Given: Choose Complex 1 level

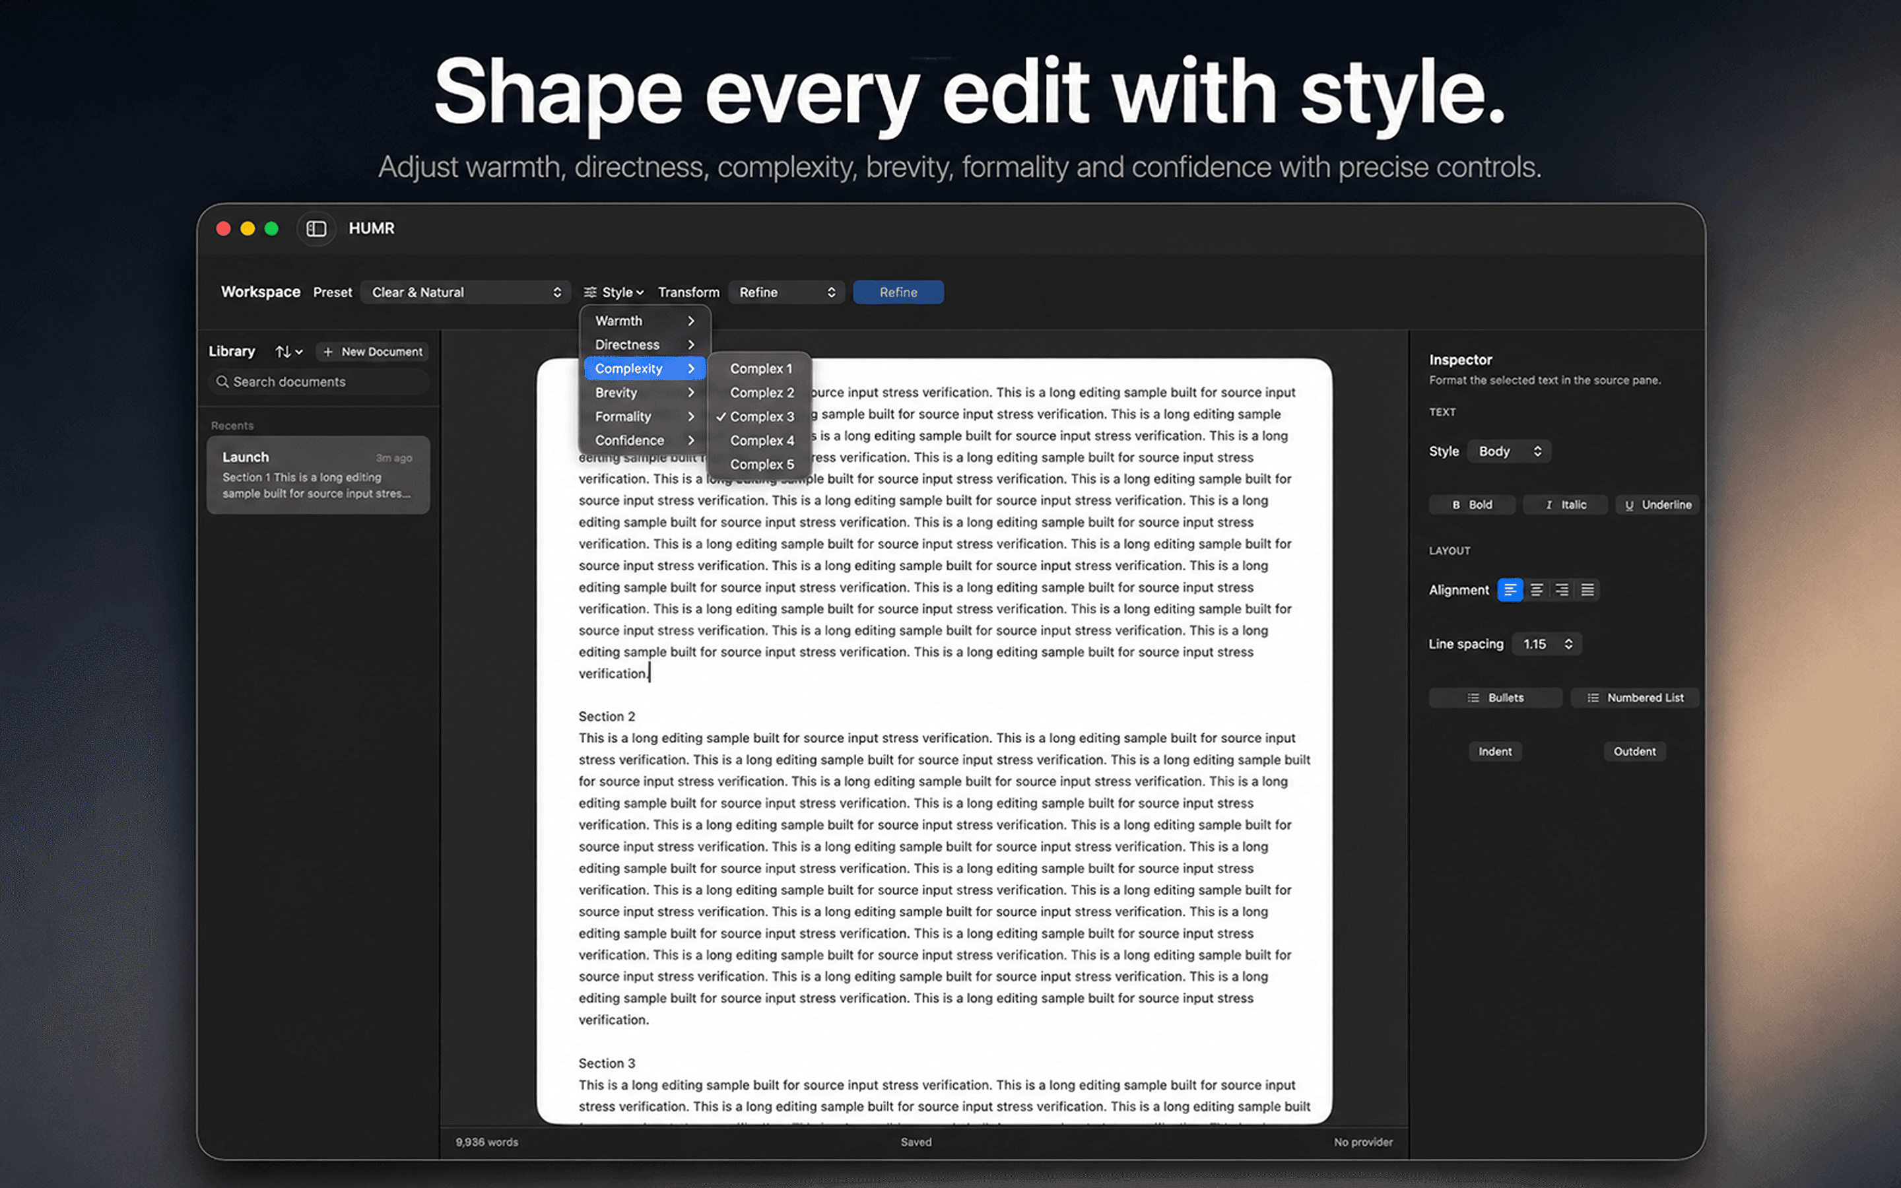Looking at the screenshot, I should (x=760, y=368).
